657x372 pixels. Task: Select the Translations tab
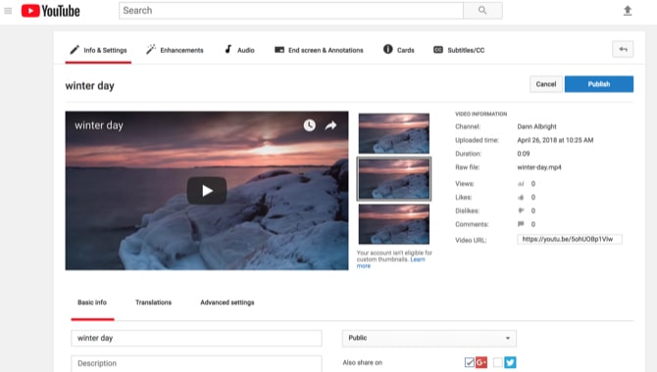coord(153,302)
